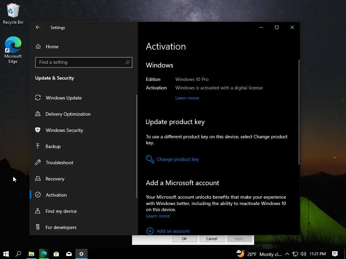Open Windows Security page
The image size is (346, 259).
click(64, 130)
